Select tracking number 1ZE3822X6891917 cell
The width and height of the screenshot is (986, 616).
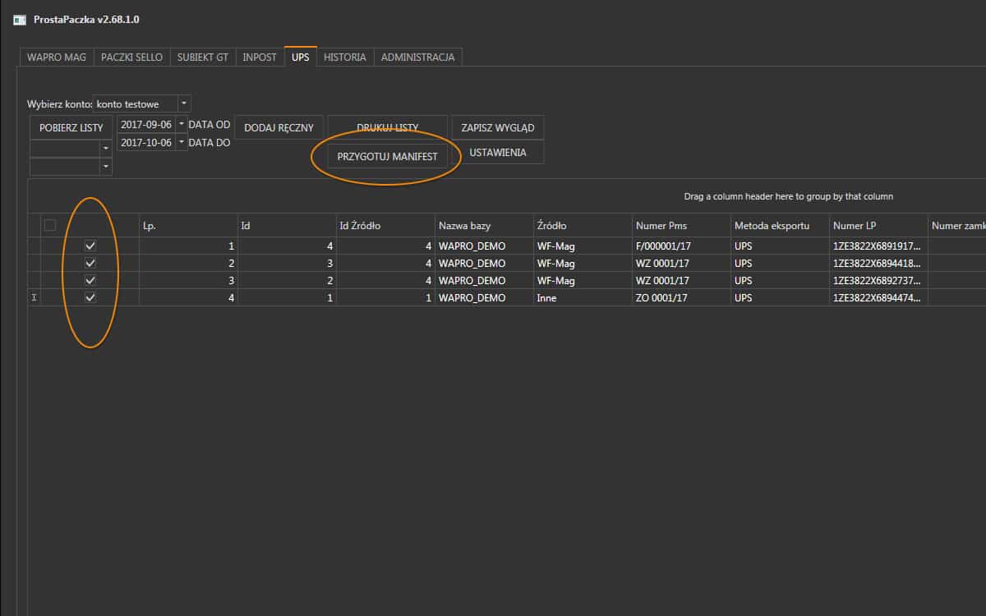pyautogui.click(x=879, y=246)
